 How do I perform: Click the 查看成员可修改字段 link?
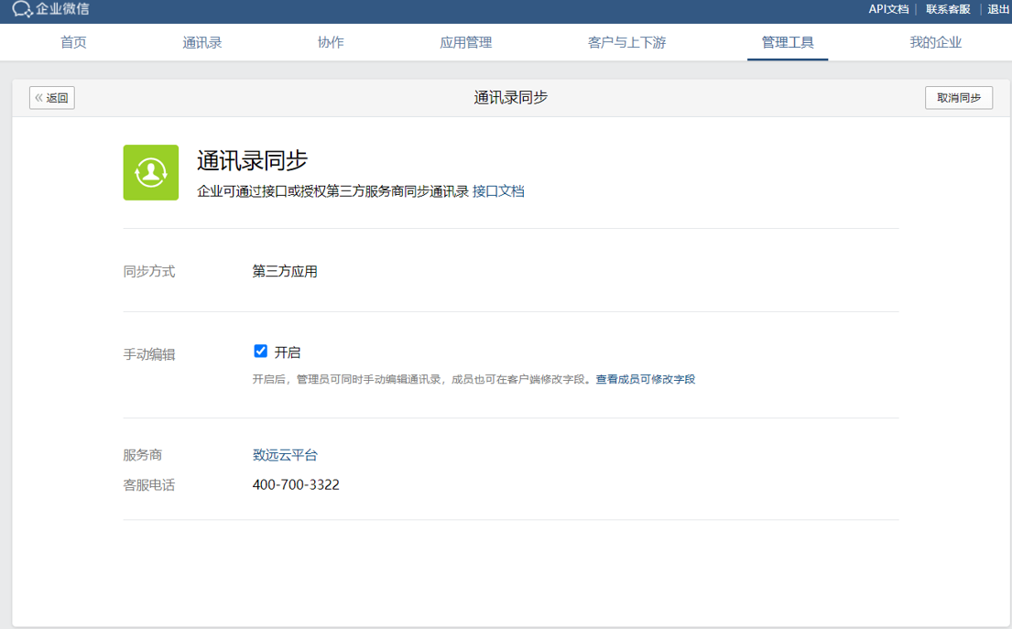646,379
